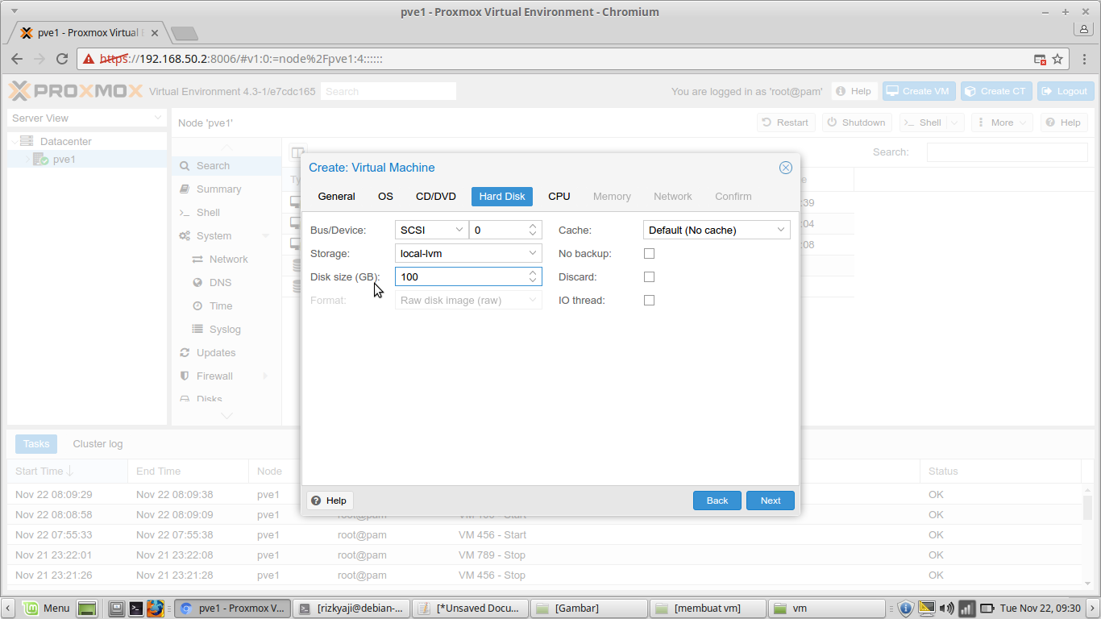Select the pve1 node in the tree
The width and height of the screenshot is (1101, 619).
click(x=64, y=160)
